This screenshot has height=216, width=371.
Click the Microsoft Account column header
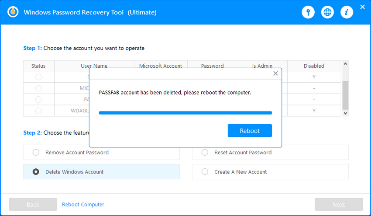coord(161,66)
